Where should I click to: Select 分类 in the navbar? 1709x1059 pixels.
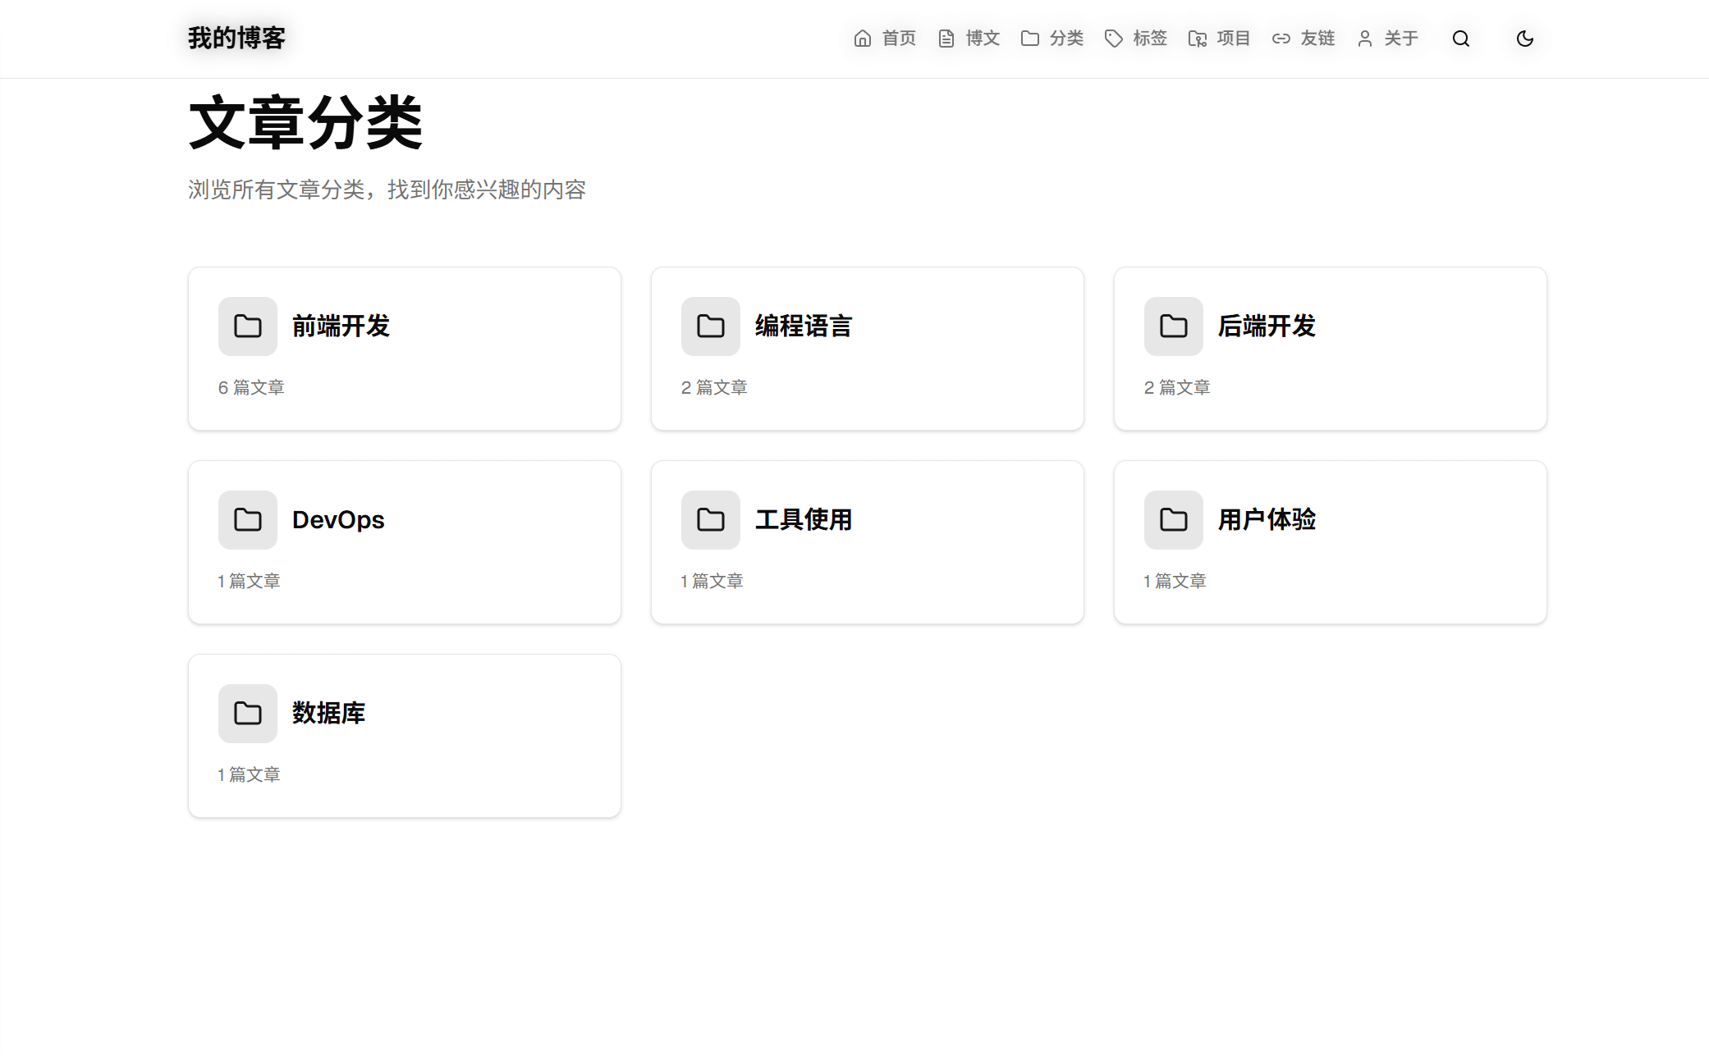tap(1052, 39)
